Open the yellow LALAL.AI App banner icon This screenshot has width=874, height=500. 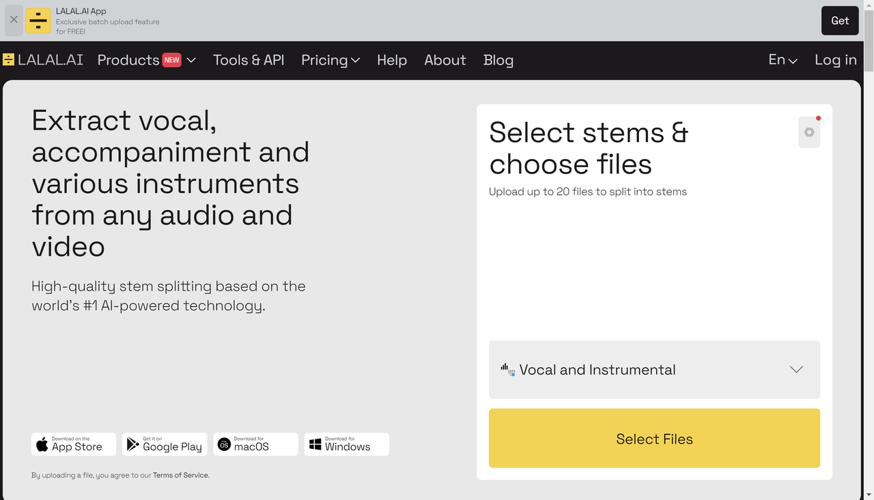[38, 20]
